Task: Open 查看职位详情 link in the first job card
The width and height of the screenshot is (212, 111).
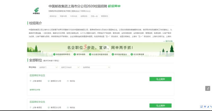Action: pos(35,90)
